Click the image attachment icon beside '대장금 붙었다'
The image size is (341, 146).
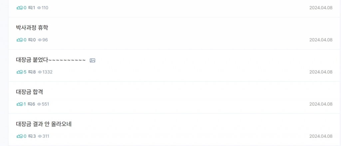[x=93, y=60]
